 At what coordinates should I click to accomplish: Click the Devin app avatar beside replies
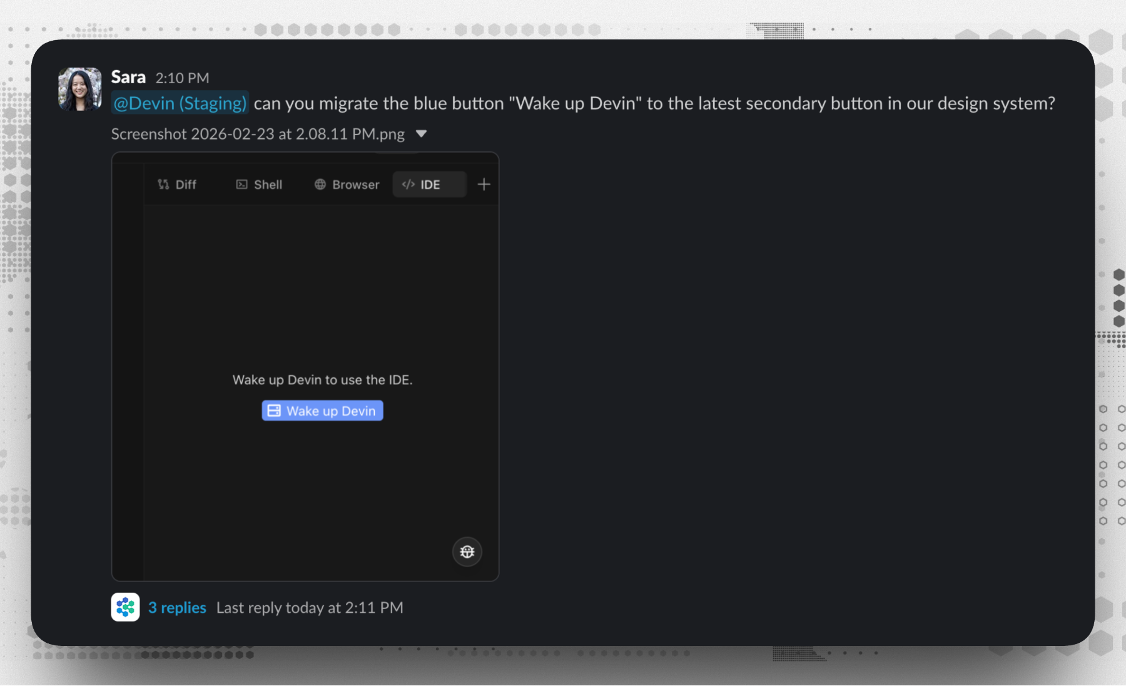point(125,607)
